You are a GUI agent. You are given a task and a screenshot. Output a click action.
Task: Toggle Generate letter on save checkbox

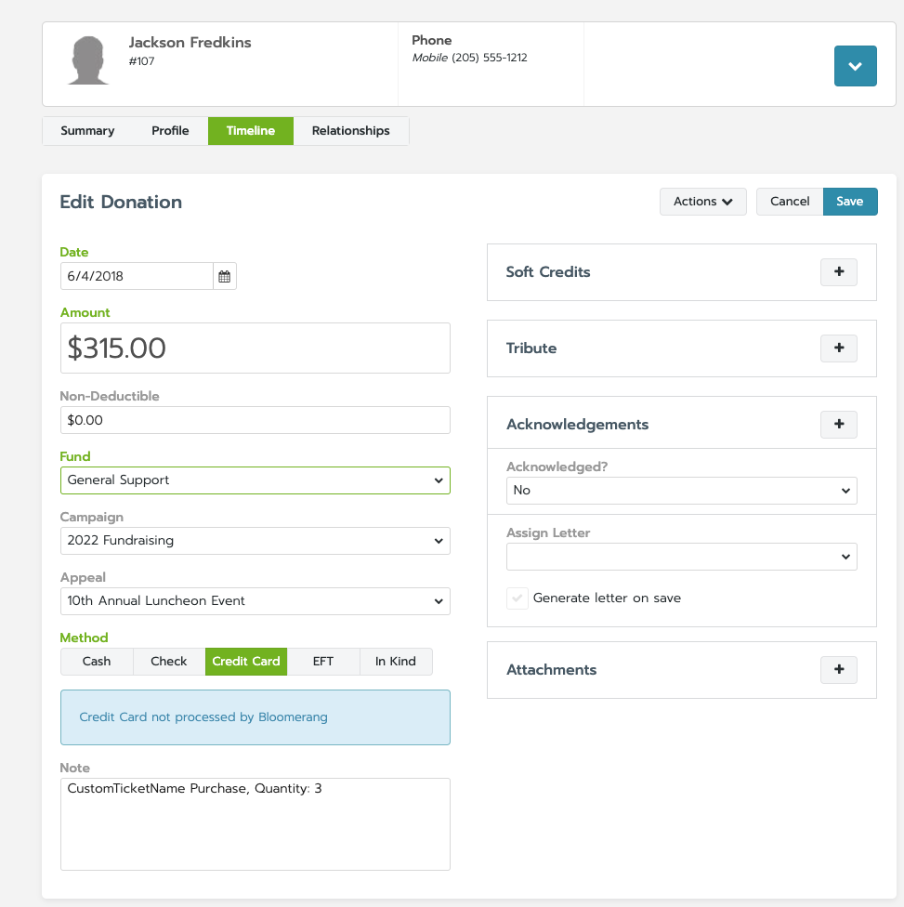[x=518, y=598]
